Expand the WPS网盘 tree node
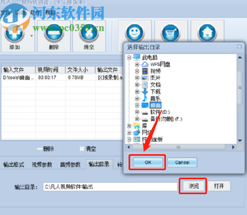 click(137, 64)
